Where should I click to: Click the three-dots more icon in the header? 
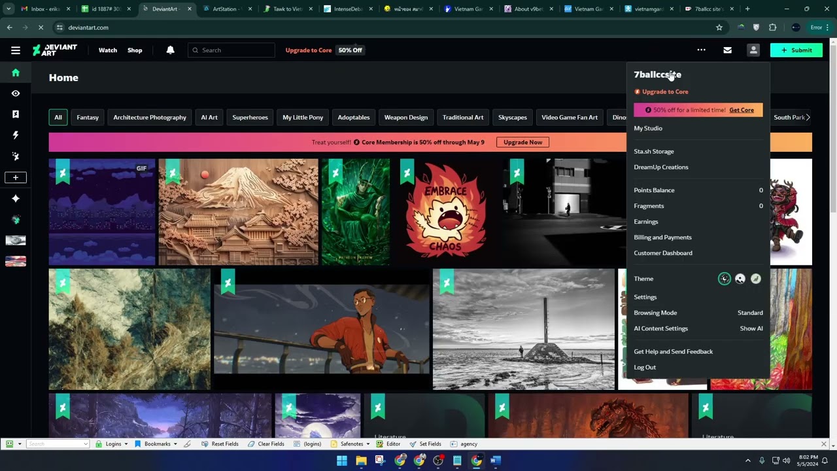click(701, 50)
